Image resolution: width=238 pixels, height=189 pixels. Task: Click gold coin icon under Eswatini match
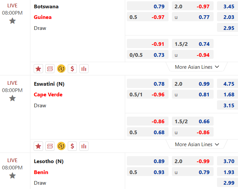click(x=61, y=146)
